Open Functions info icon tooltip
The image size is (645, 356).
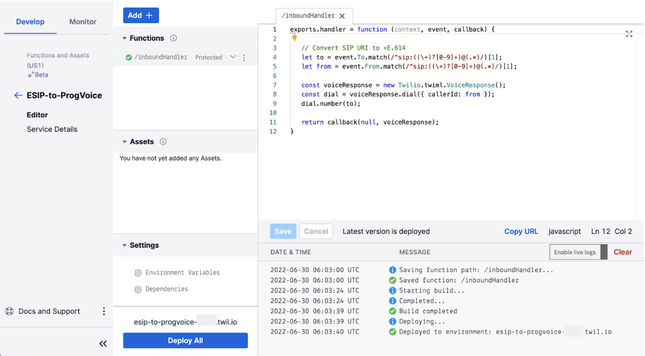[173, 38]
